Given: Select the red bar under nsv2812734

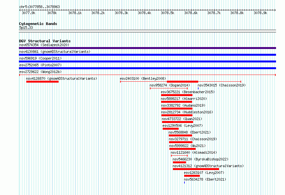Looking at the screenshot, I should pyautogui.click(x=177, y=115).
